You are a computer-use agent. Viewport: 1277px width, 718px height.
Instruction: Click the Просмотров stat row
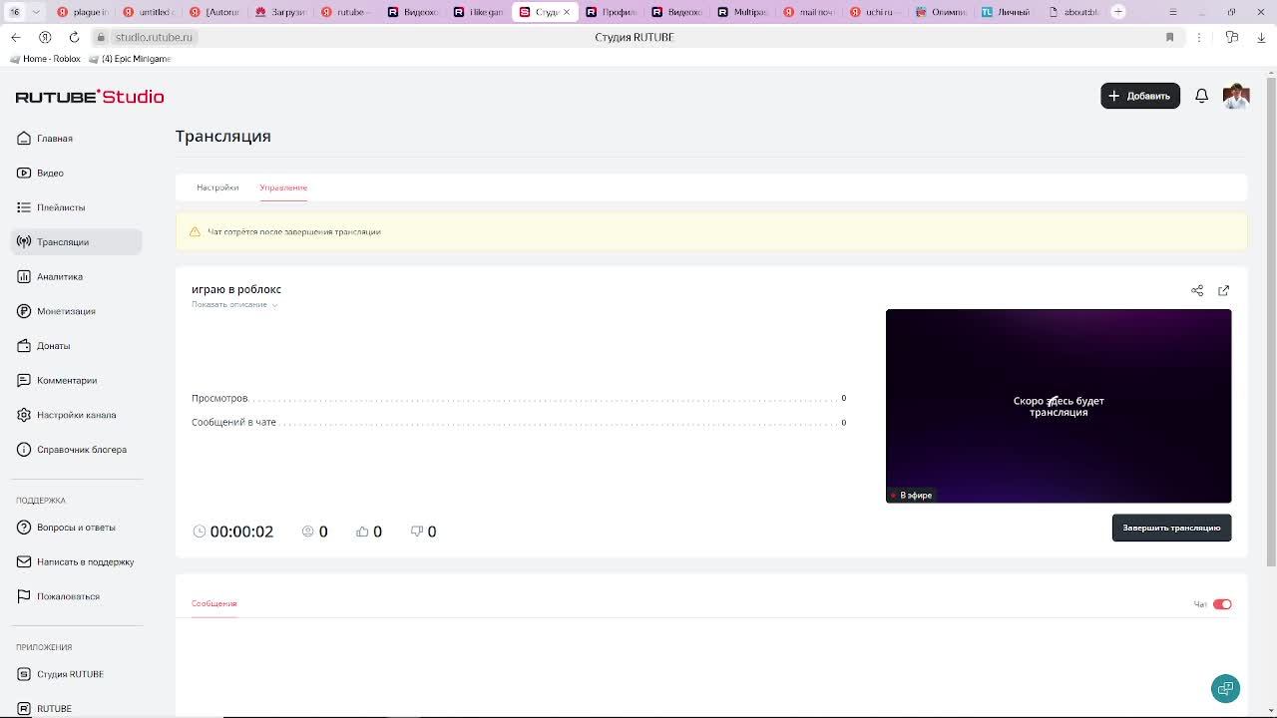(x=519, y=398)
